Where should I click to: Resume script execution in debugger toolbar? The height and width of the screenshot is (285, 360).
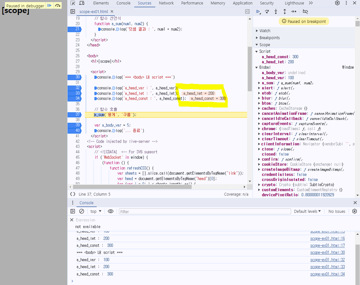tap(258, 11)
